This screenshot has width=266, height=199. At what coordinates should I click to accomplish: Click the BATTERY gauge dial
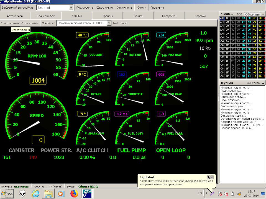[132, 49]
